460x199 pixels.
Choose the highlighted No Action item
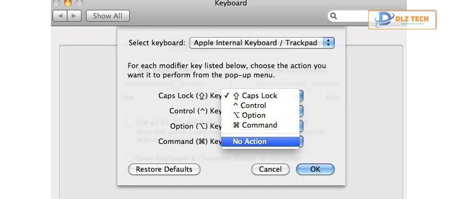tap(260, 141)
